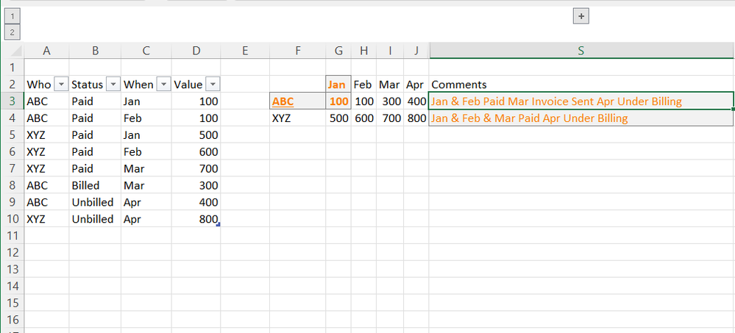Screen dimensions: 735x333
Task: Click the Select All corner triangle
Action: [x=15, y=51]
